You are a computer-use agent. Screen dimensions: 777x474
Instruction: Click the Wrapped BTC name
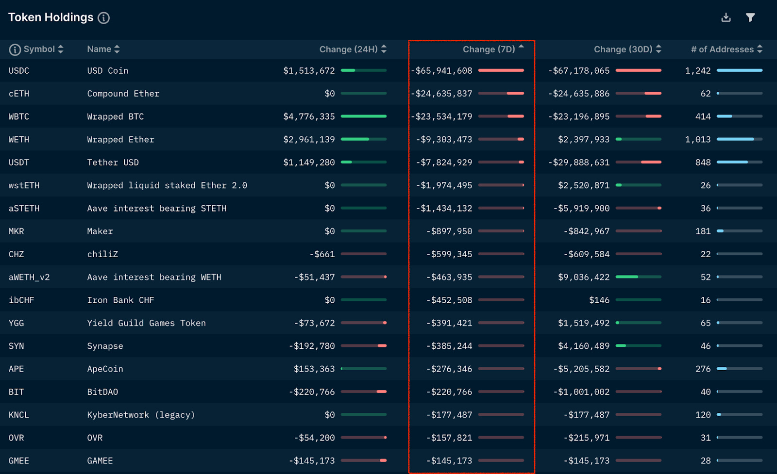coord(116,116)
